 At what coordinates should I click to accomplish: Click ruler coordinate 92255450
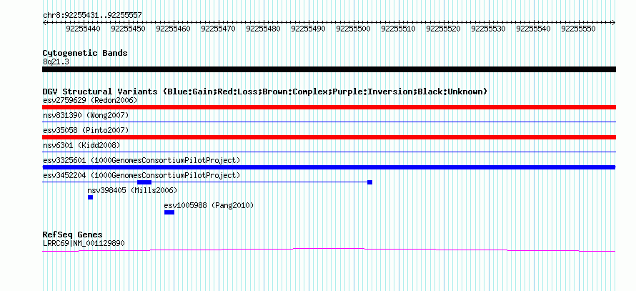(128, 29)
